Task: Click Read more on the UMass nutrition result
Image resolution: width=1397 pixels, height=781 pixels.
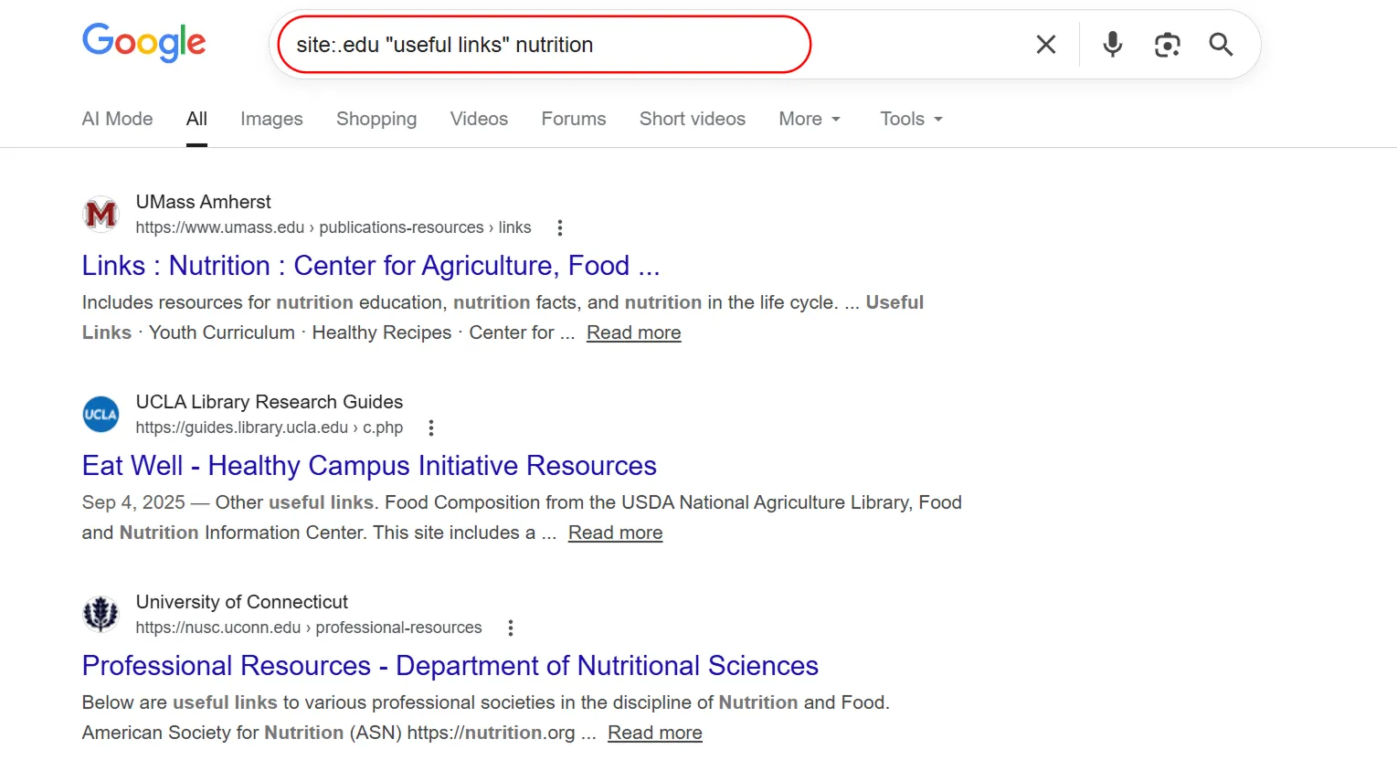Action: pos(633,332)
